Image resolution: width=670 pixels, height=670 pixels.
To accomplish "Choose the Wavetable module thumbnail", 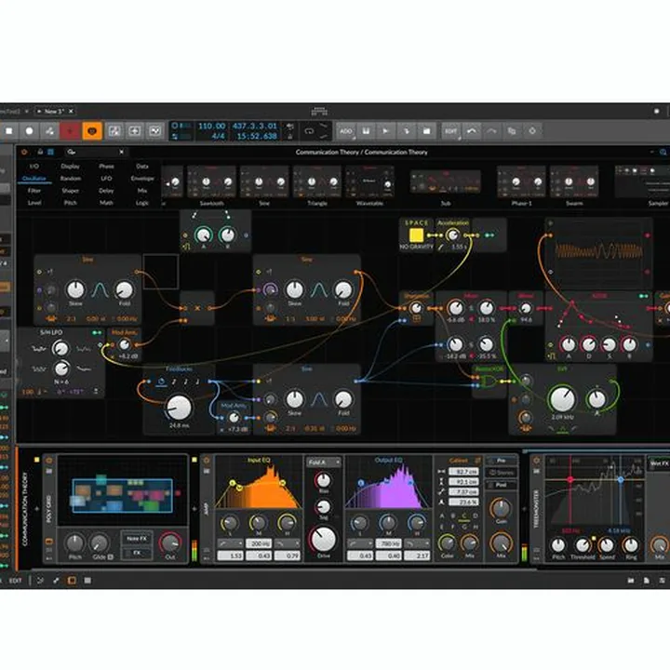I will click(x=370, y=182).
